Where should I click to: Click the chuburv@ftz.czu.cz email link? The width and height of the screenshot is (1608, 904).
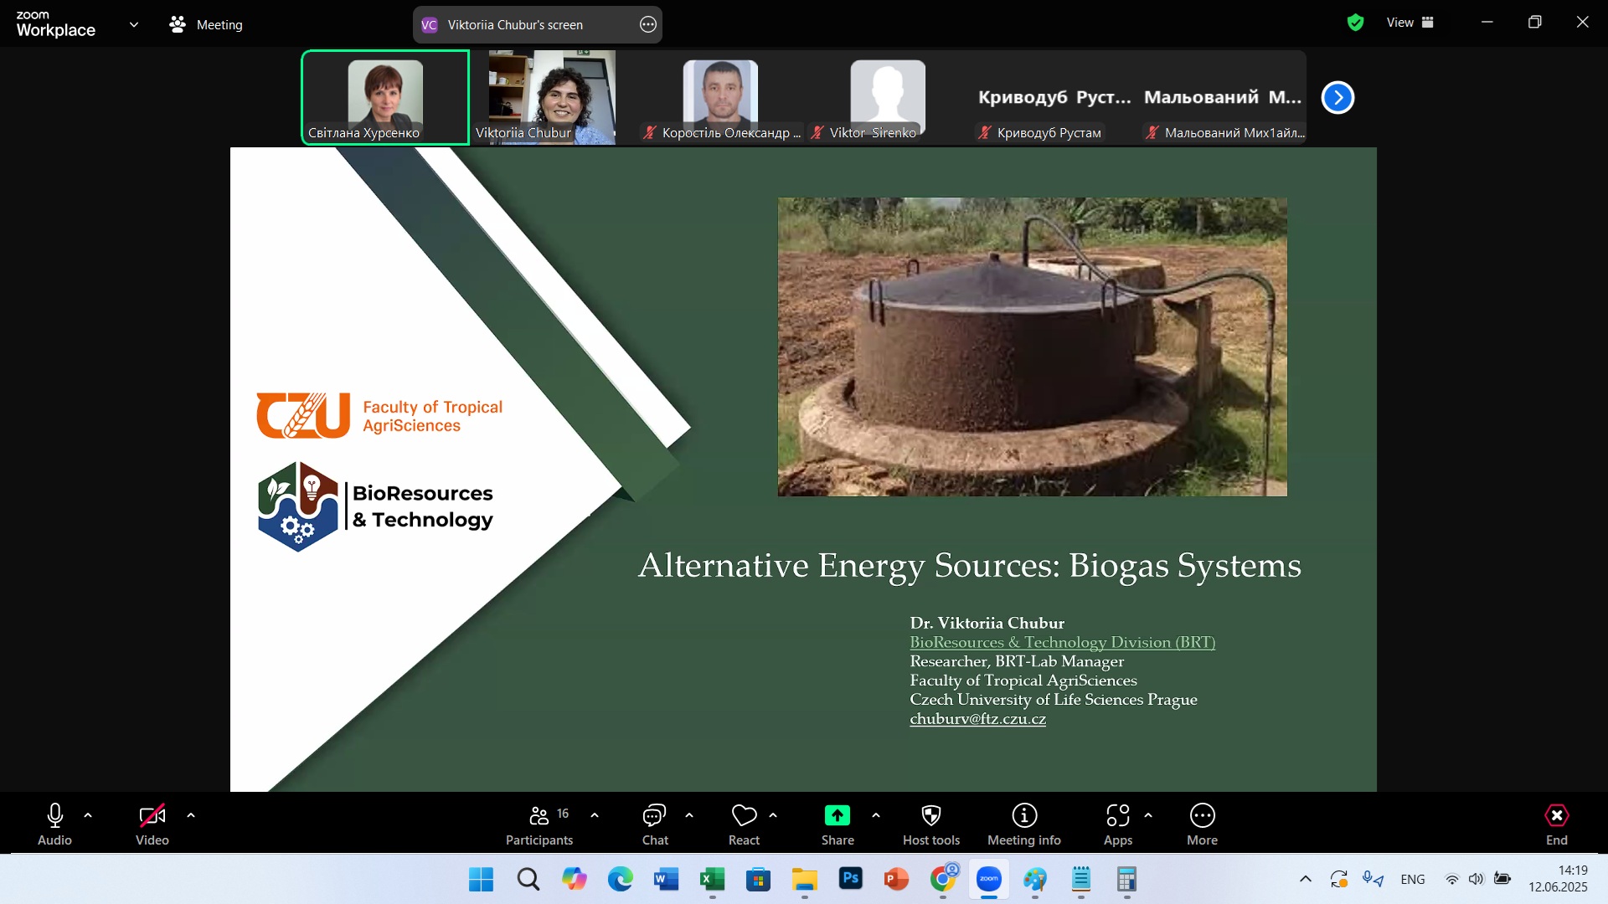[x=977, y=718]
